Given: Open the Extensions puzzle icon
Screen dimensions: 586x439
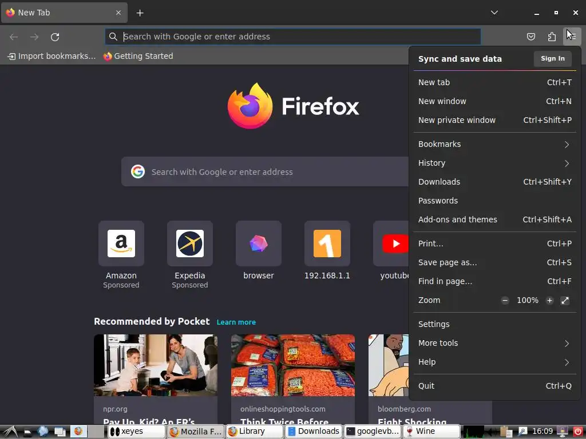Looking at the screenshot, I should point(552,37).
